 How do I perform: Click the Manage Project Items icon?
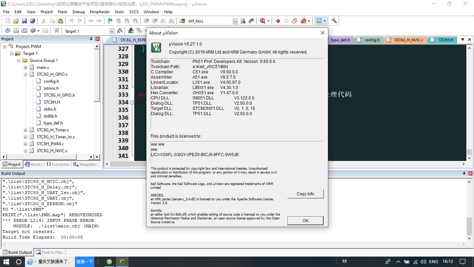pyautogui.click(x=131, y=31)
